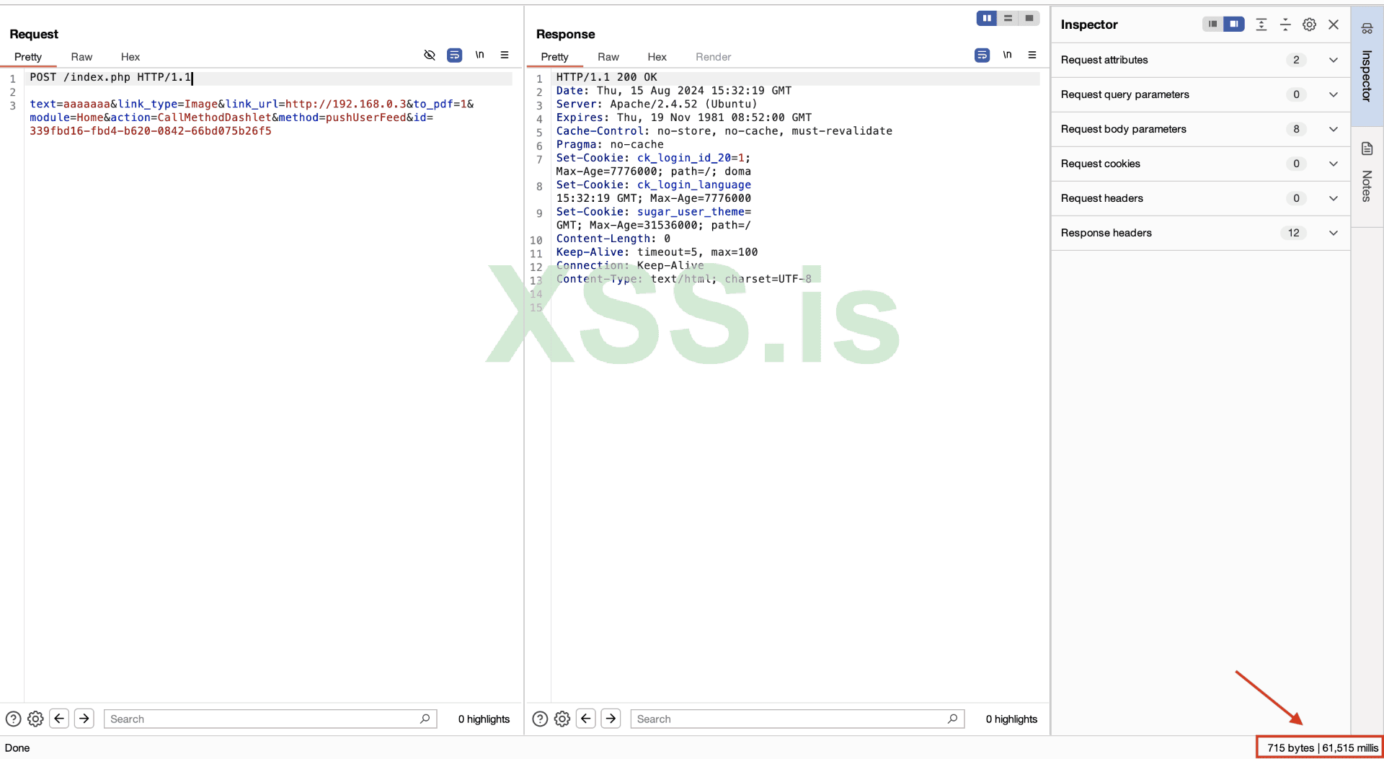The width and height of the screenshot is (1384, 759).
Task: Click the Server: Apache/2.4.52 header line
Action: tap(657, 104)
